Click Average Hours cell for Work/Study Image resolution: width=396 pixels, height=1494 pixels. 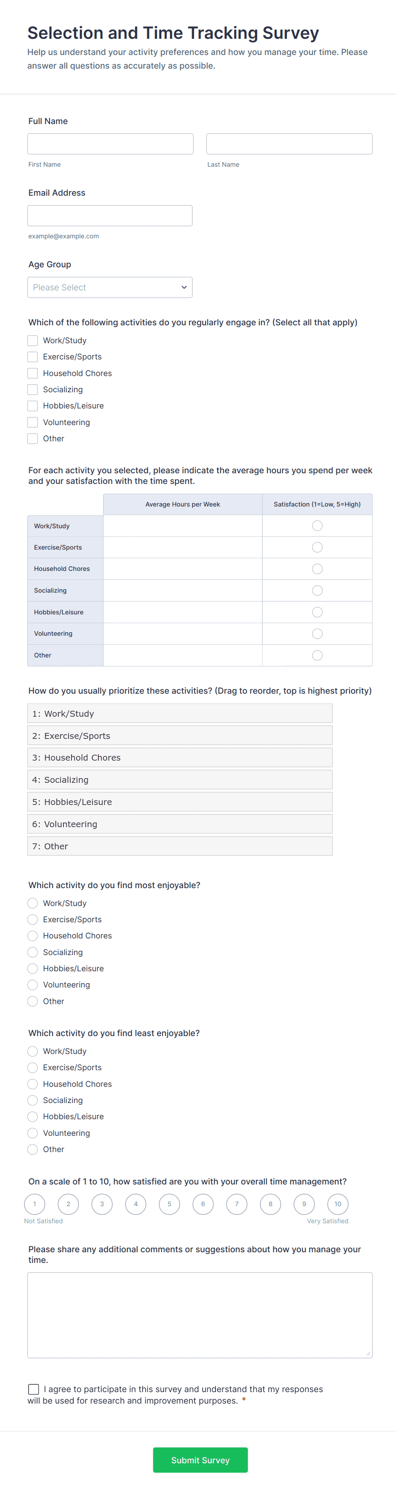(182, 526)
